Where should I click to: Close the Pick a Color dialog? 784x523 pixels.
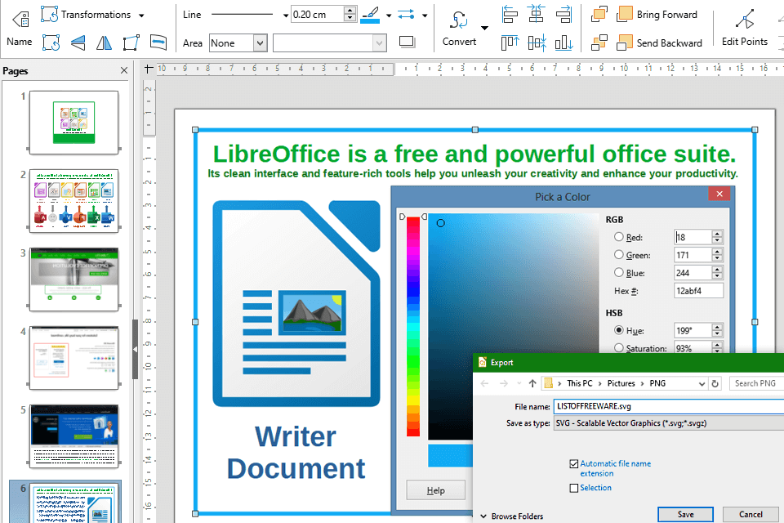click(719, 194)
